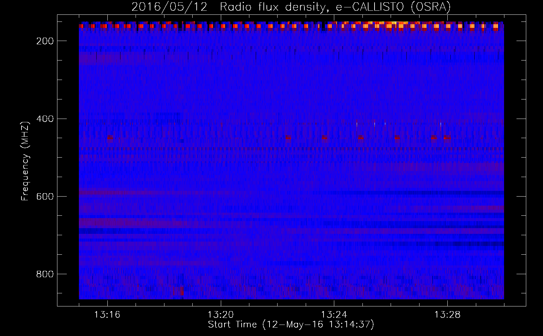543x336 pixels.
Task: Click the 'Frequency (MHZ)' y-axis label
Action: [25, 161]
